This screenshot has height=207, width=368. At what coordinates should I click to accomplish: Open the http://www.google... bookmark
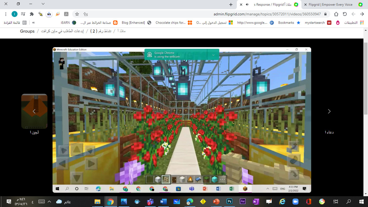pos(256,23)
